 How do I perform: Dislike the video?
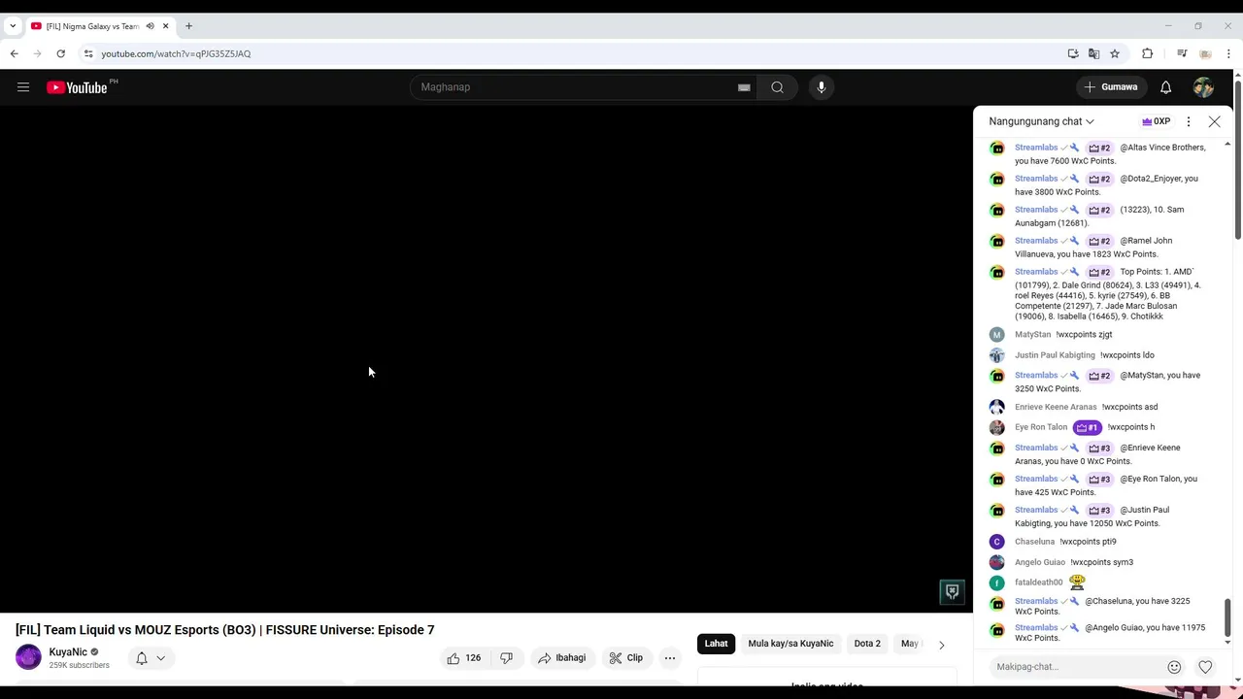click(x=506, y=658)
